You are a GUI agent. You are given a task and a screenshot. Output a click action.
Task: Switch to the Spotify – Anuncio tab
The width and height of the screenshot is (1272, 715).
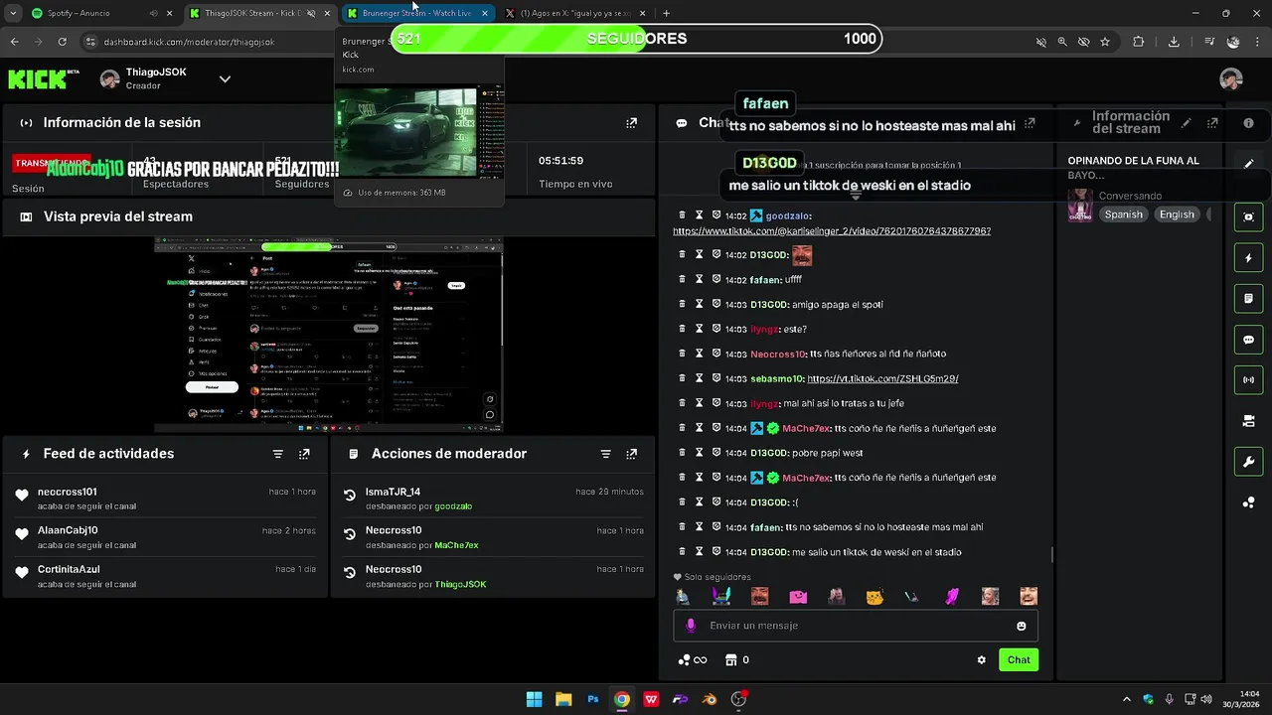click(99, 13)
